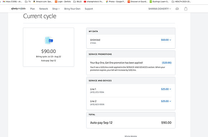Expand Line 2 $25.00 charges
Viewport: 208px width, 137px height.
point(166,101)
